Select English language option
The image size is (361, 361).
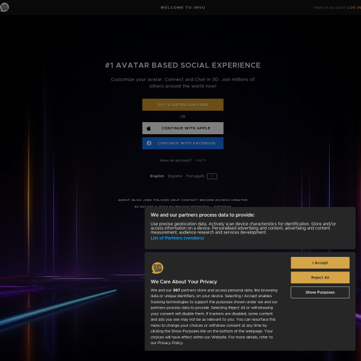click(x=157, y=176)
